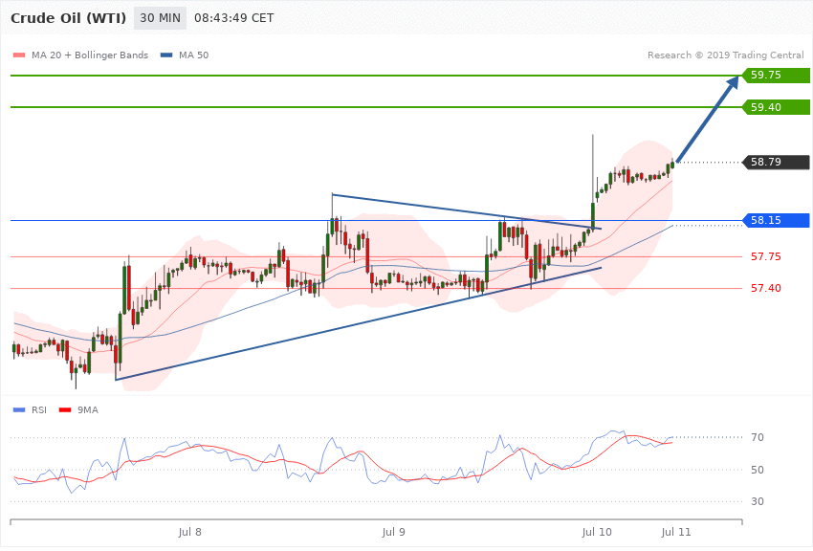Image resolution: width=813 pixels, height=551 pixels.
Task: Click the RSI 30 level label
Action: coord(758,502)
